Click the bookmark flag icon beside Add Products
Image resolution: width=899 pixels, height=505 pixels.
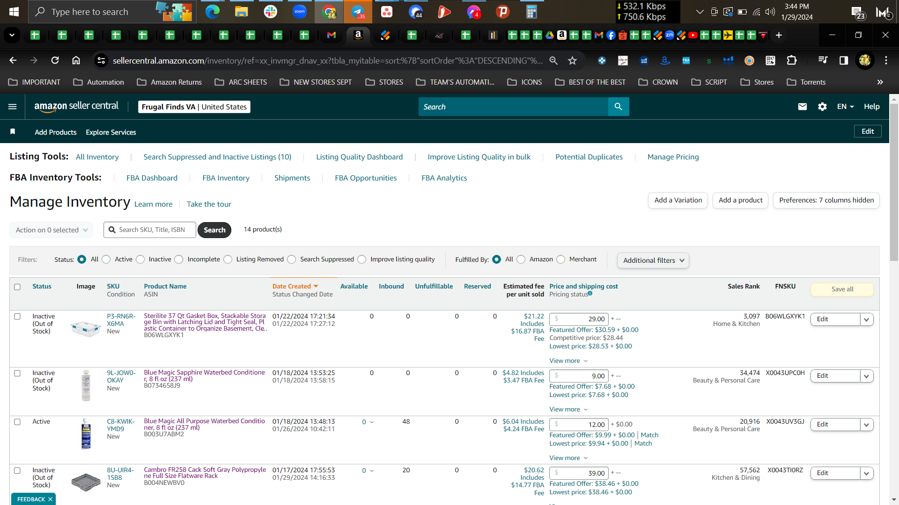[x=13, y=132]
